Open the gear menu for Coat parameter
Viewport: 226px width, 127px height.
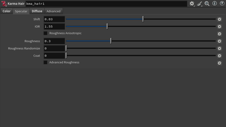point(219,56)
